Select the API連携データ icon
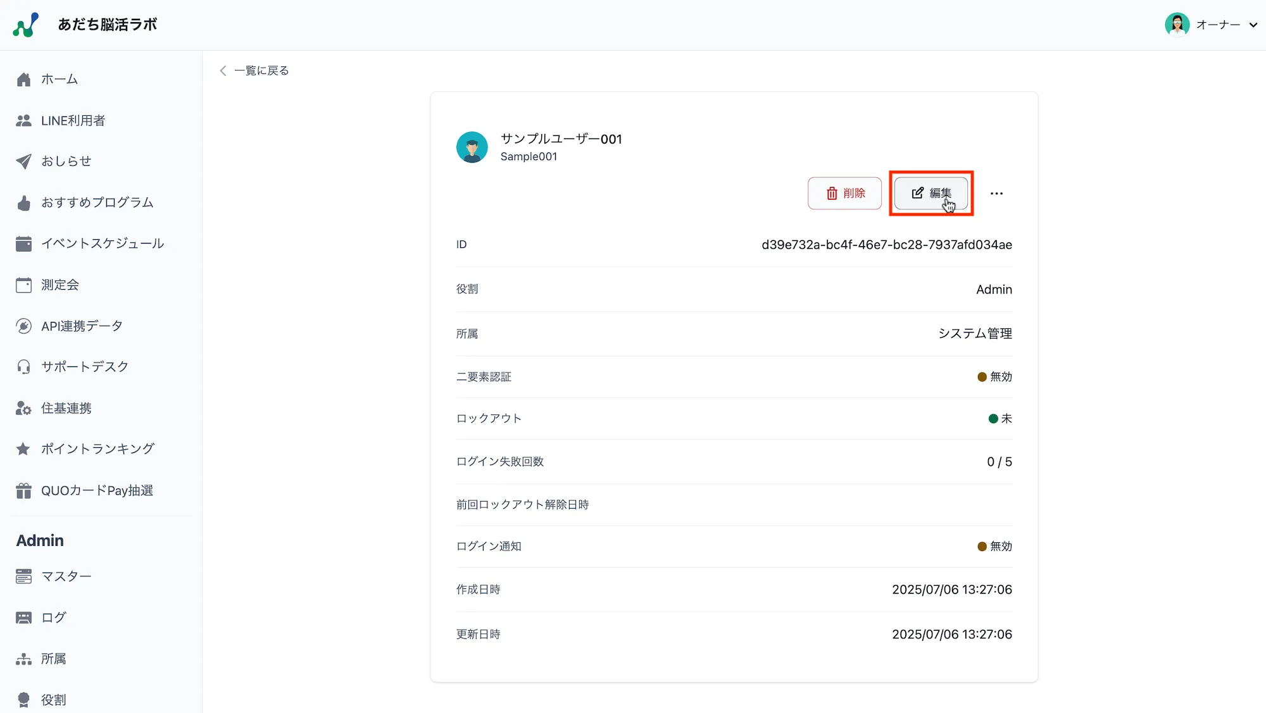Screen dimensions: 1266x713 click(x=23, y=325)
